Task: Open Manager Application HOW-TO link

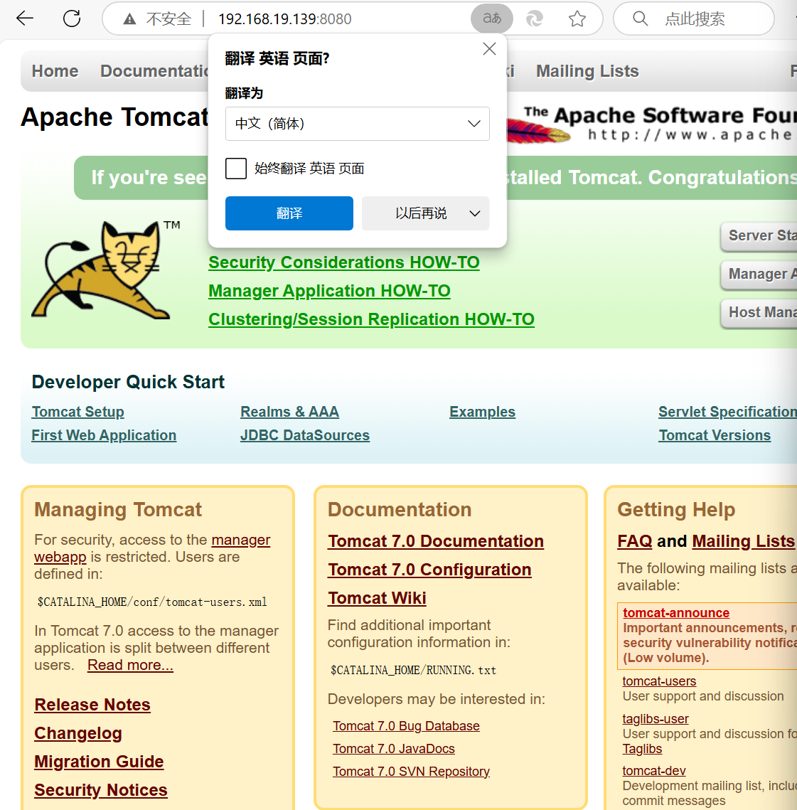Action: (x=329, y=291)
